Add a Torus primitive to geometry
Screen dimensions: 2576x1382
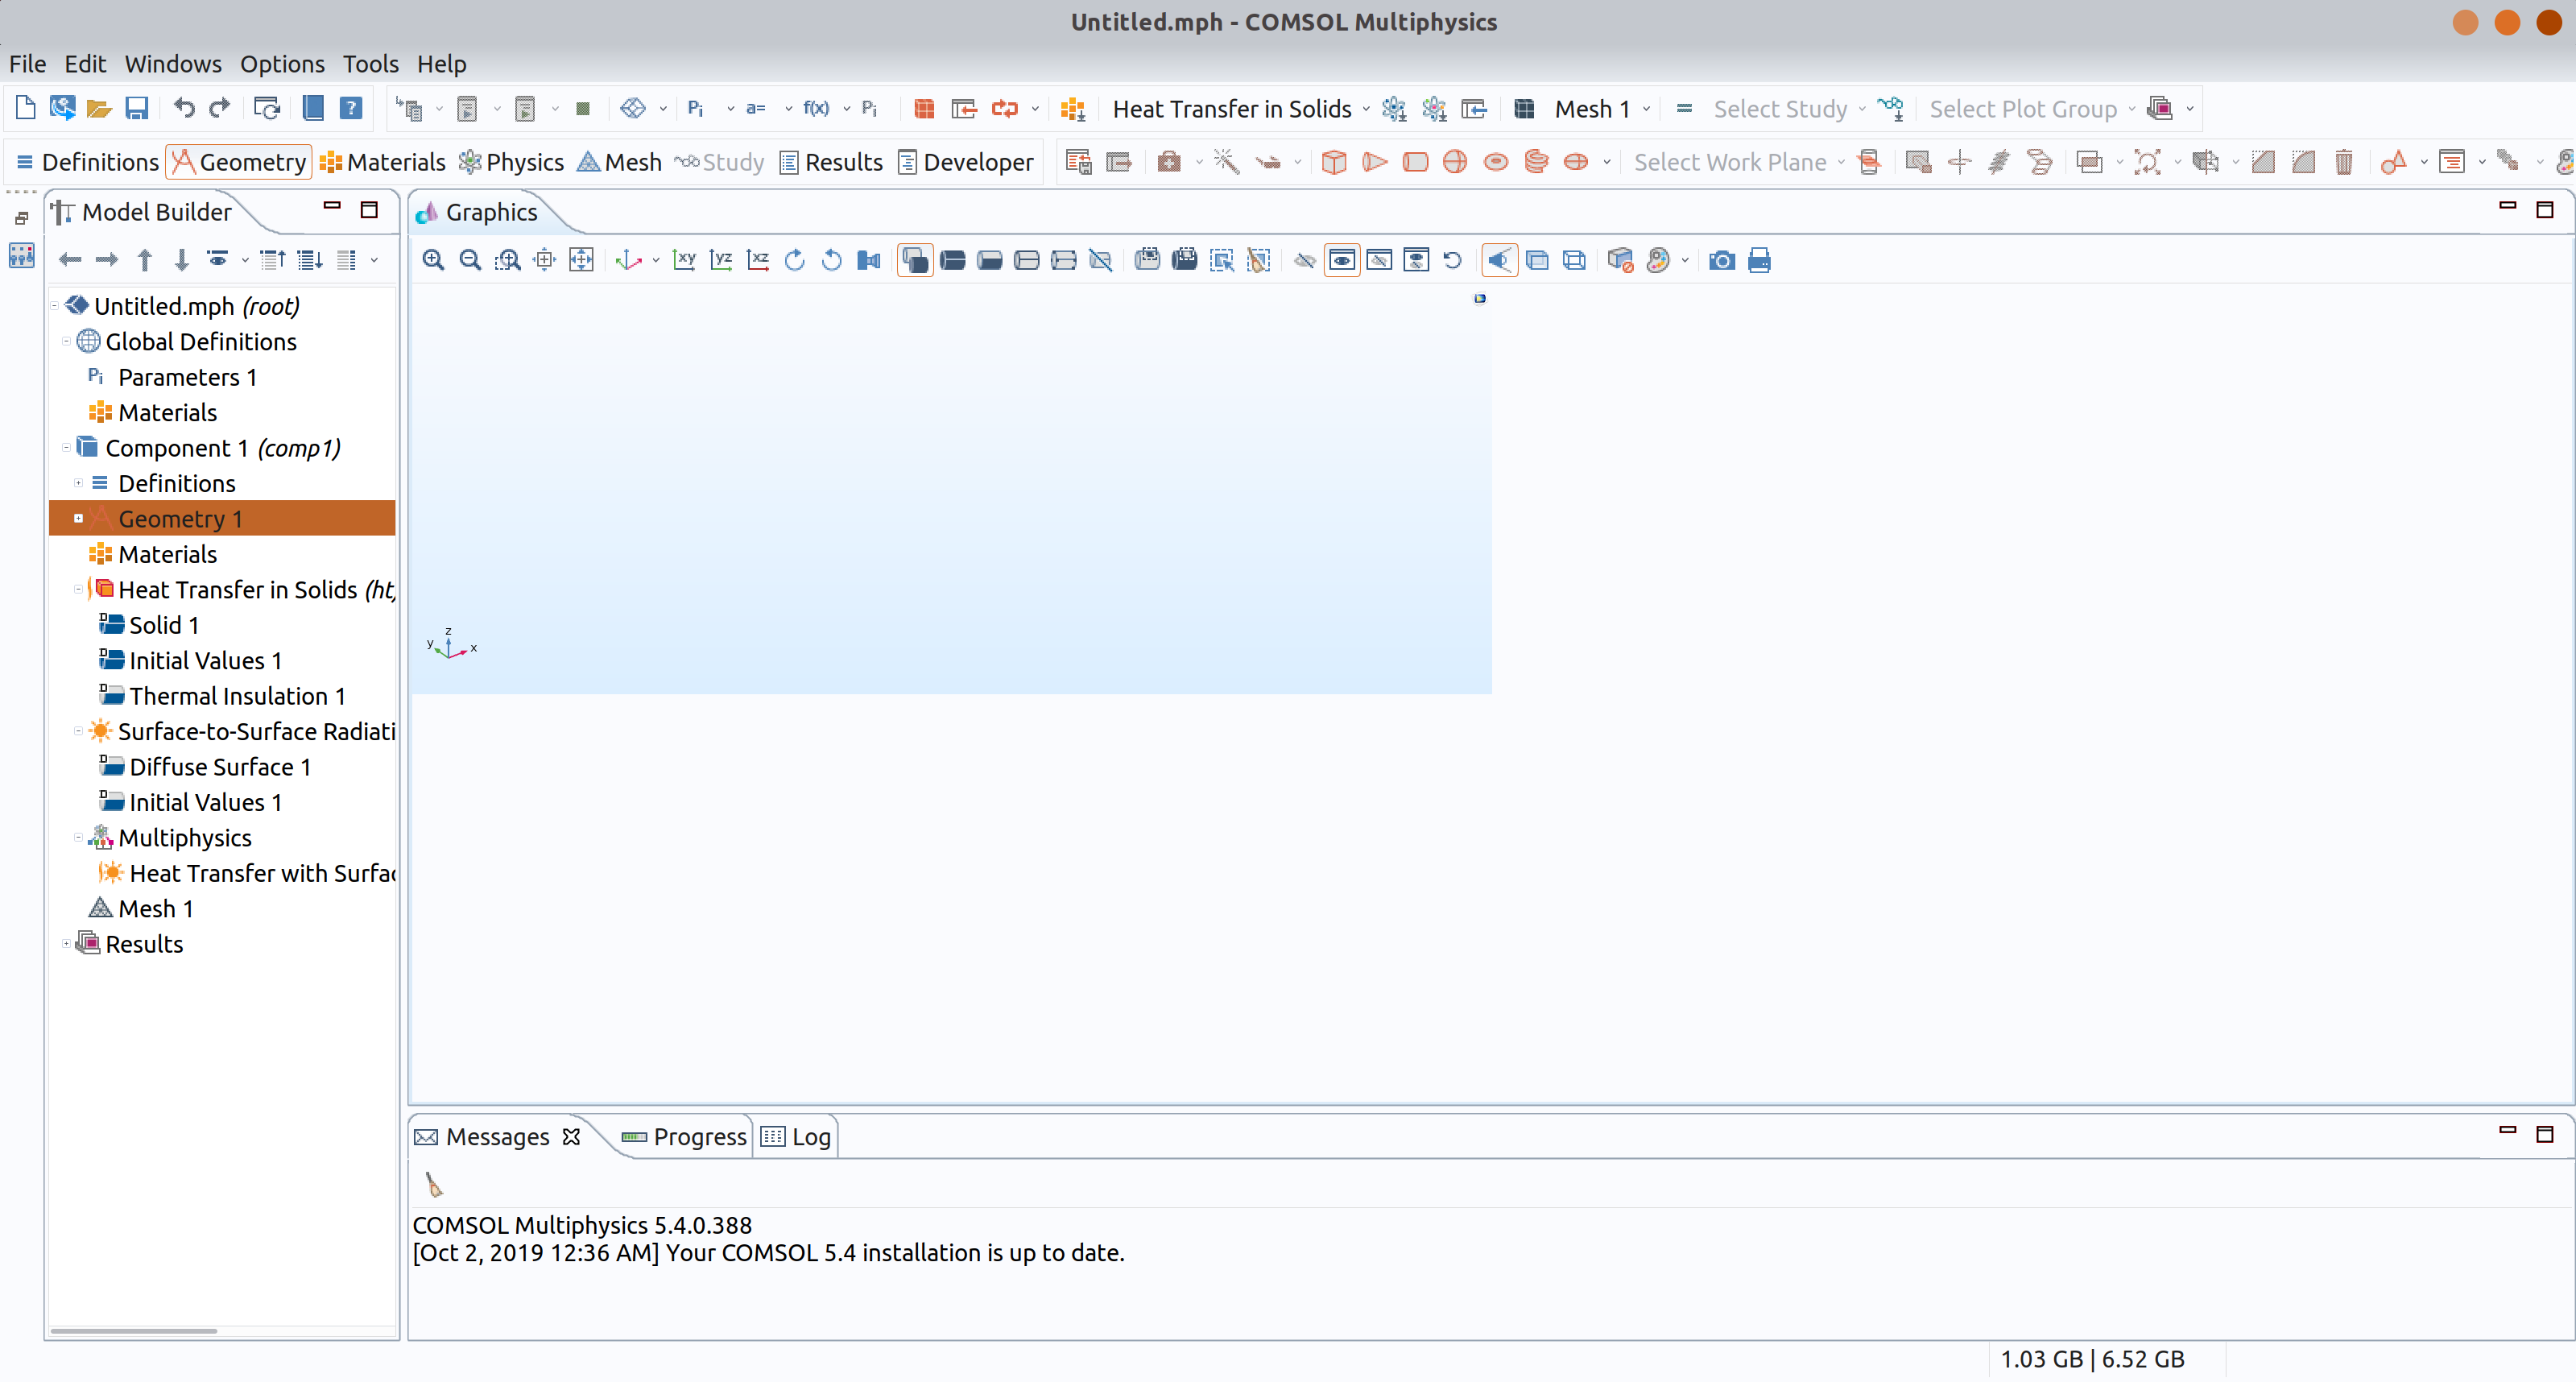coord(1496,162)
